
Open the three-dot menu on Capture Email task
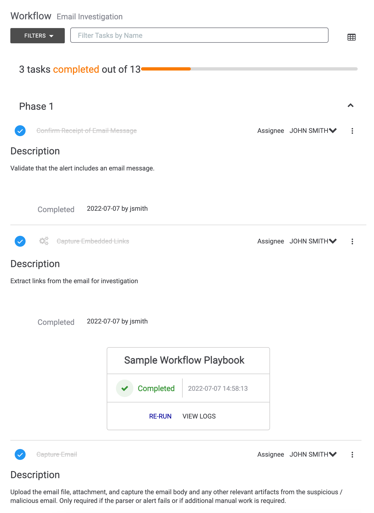click(352, 454)
